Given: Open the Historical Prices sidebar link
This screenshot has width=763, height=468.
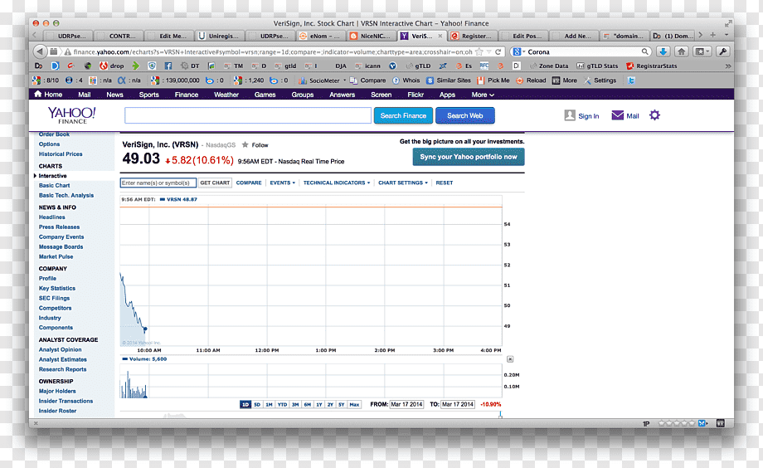Looking at the screenshot, I should coord(61,154).
